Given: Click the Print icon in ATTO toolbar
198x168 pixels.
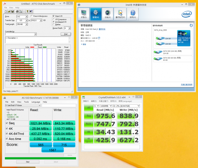Looking at the screenshot, I should [x=17, y=12].
